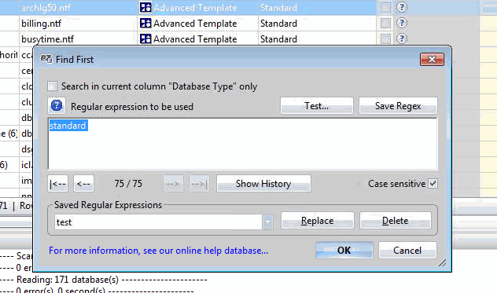Open the Show History button

click(x=263, y=183)
